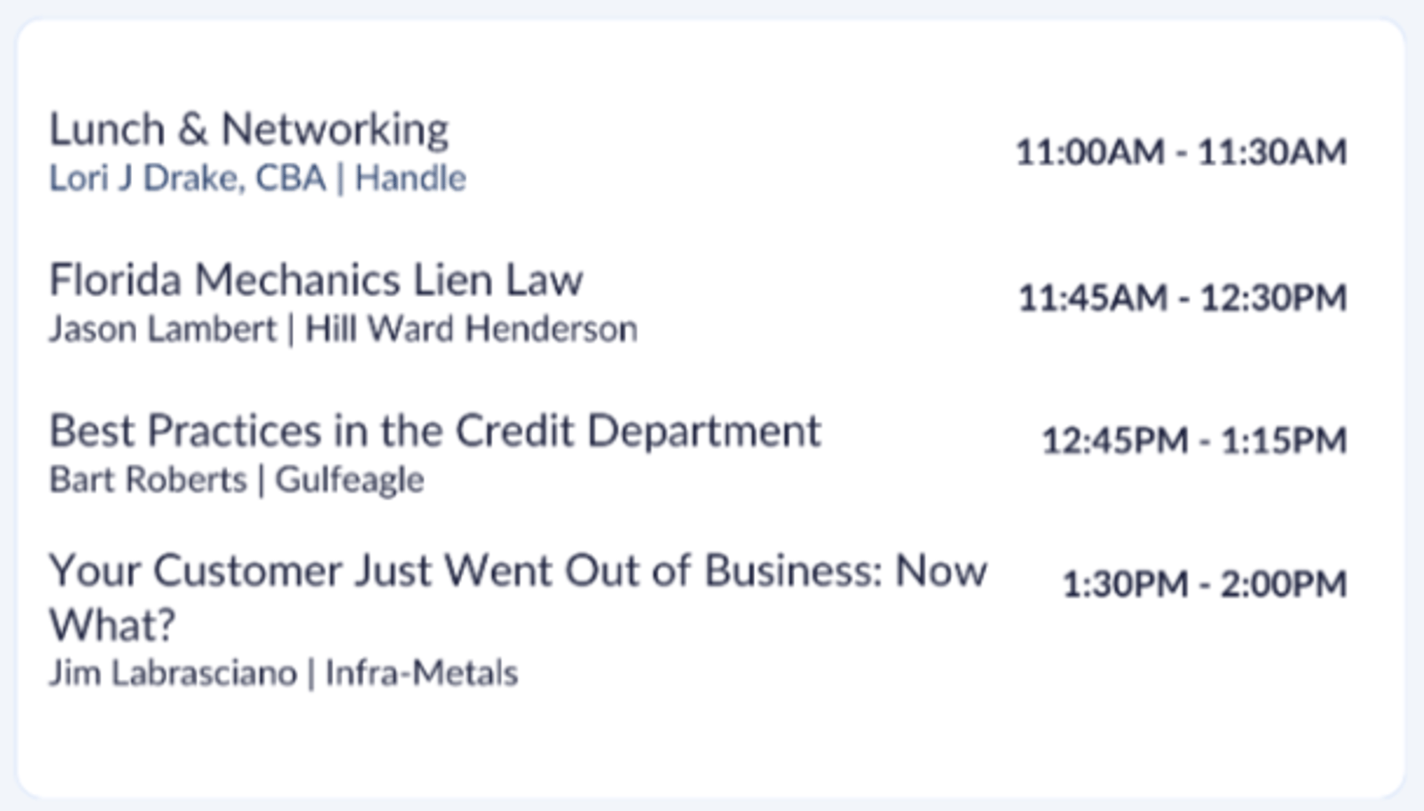Click the 12:45PM start time
The image size is (1424, 811).
[1115, 441]
